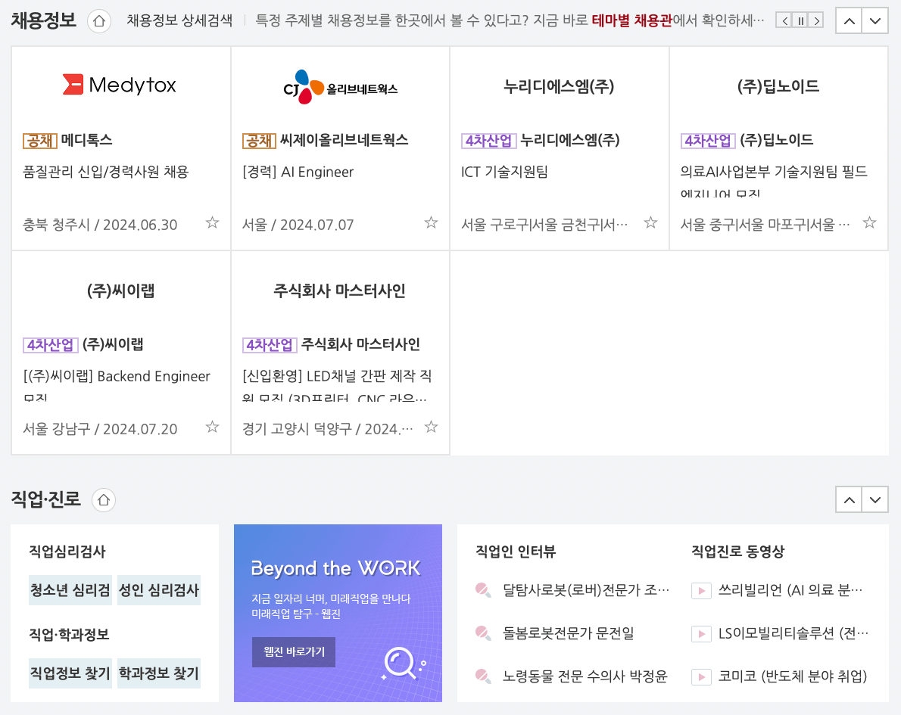
Task: Open the 테마별 채용관 banner link
Action: [x=631, y=20]
